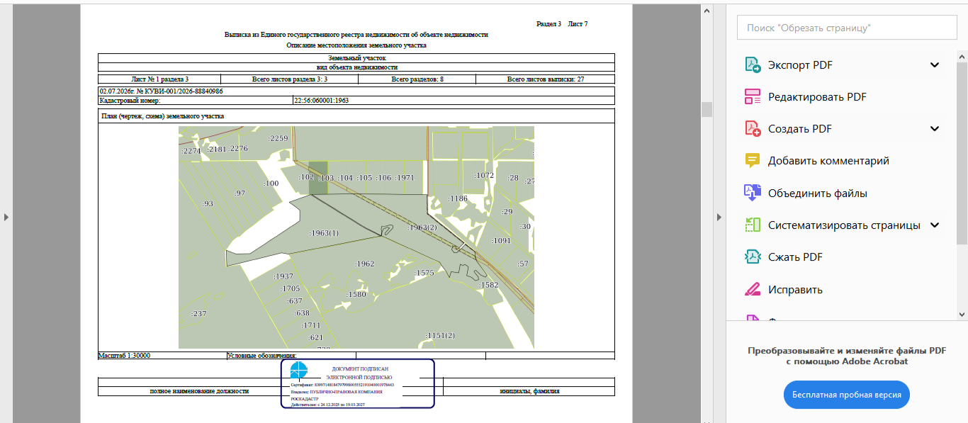Click the Редактировать PDF tool icon

click(752, 97)
